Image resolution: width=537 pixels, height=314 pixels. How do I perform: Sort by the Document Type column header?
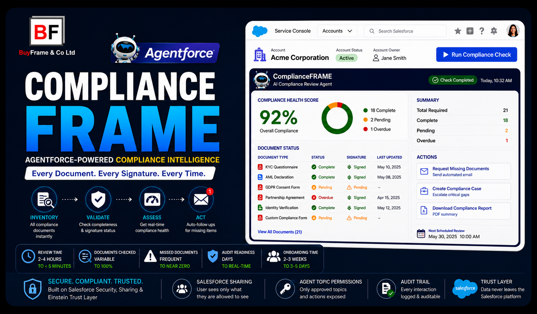[x=273, y=157]
